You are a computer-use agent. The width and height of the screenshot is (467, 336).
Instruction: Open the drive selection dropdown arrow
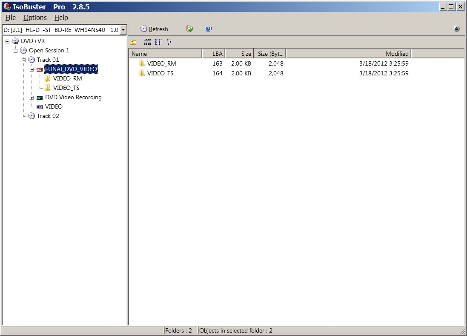click(x=123, y=30)
